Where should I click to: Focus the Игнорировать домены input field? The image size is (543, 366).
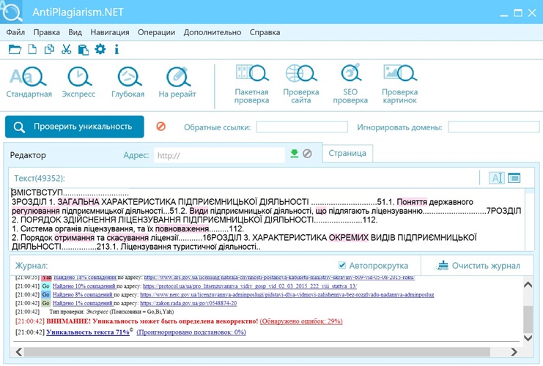(494, 127)
